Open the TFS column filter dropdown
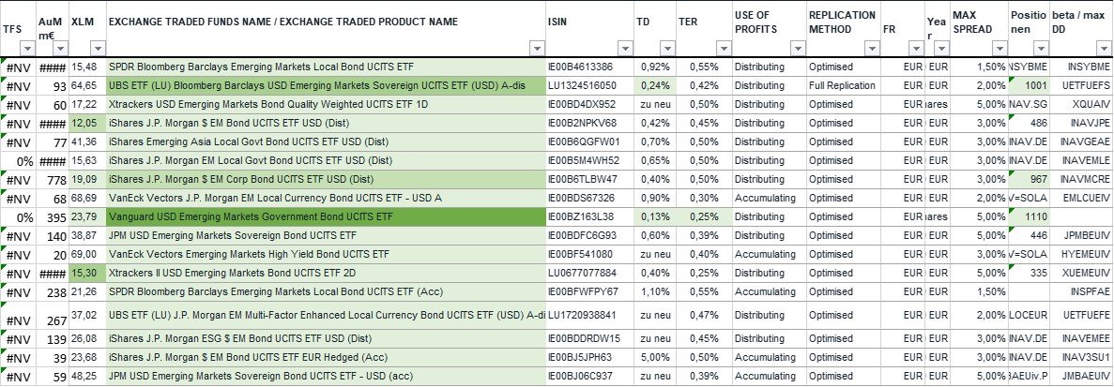The image size is (1114, 387). click(x=27, y=49)
